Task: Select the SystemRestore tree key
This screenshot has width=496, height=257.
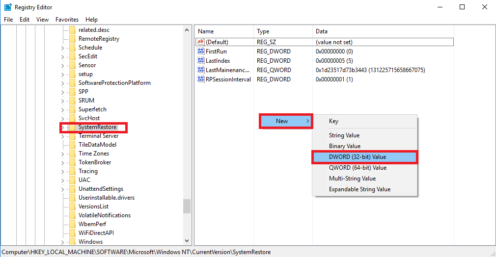Action: [97, 127]
